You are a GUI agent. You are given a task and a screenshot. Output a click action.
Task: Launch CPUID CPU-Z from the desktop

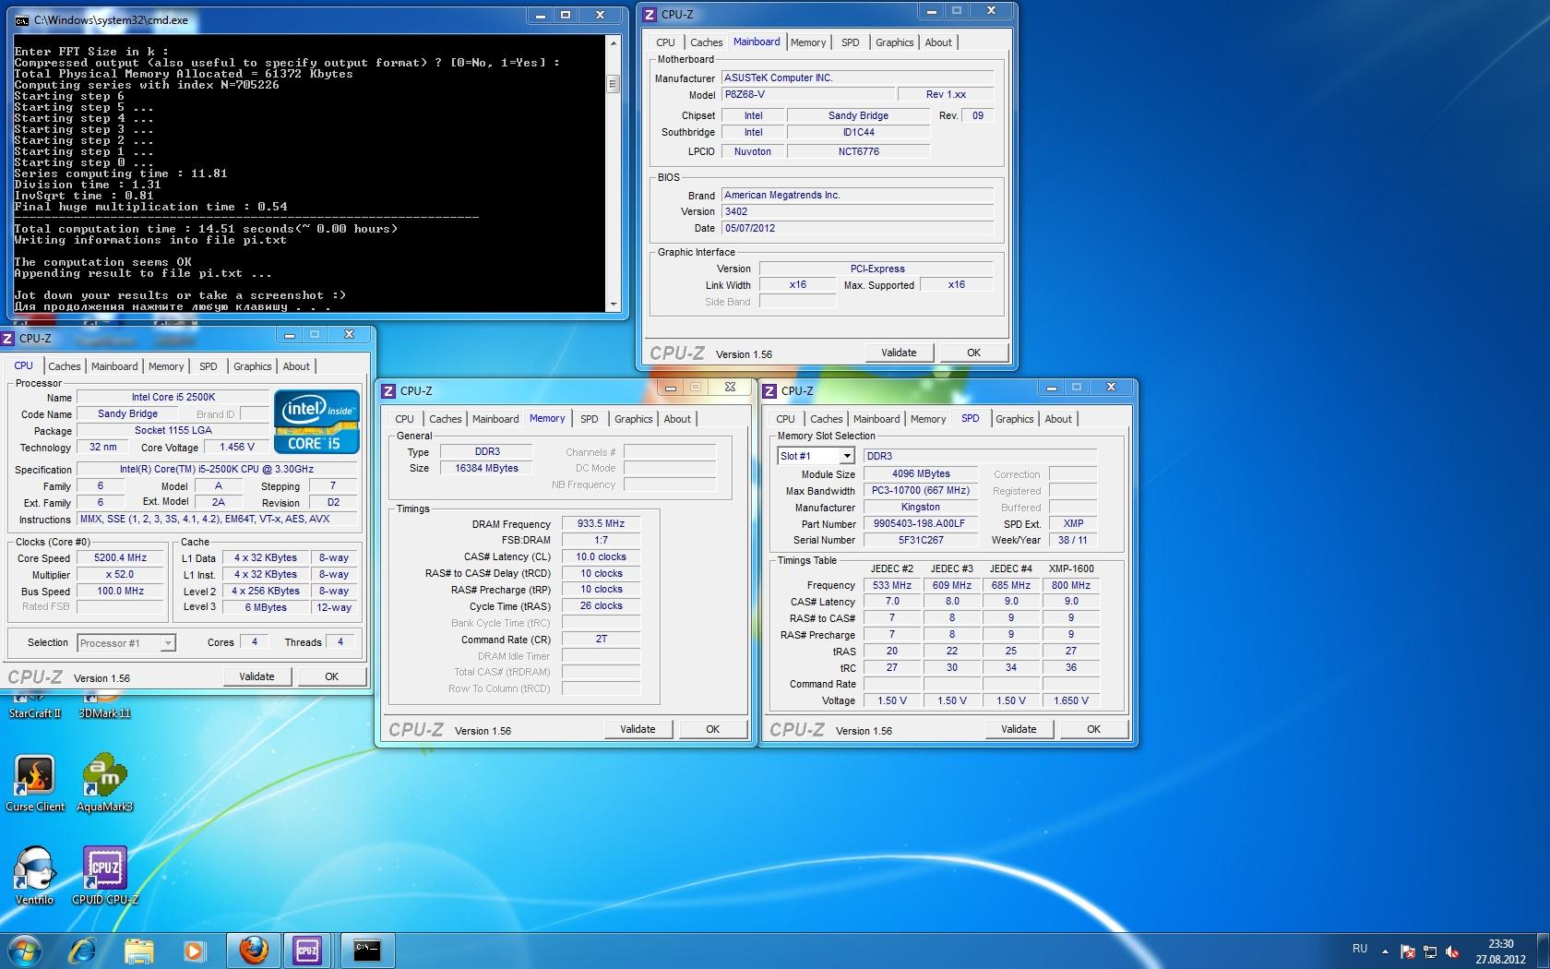(x=104, y=875)
